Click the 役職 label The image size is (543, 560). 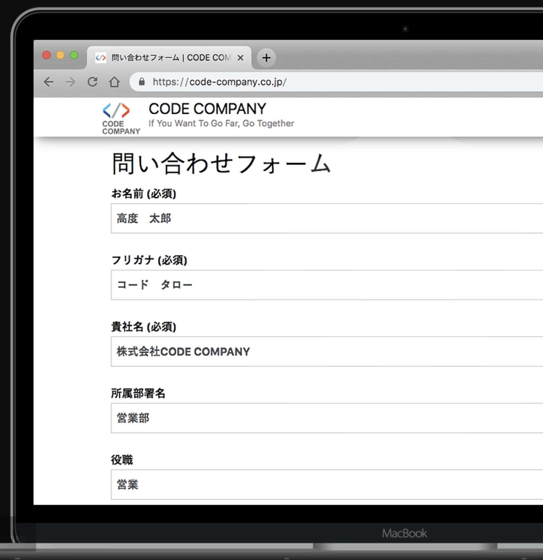point(122,460)
